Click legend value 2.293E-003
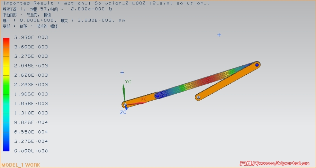Image resolution: width=316 pixels, height=168 pixels. [31, 85]
